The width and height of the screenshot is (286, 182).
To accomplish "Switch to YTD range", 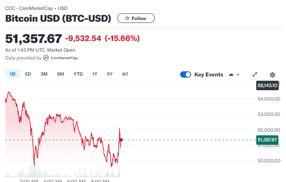I will pyautogui.click(x=78, y=74).
